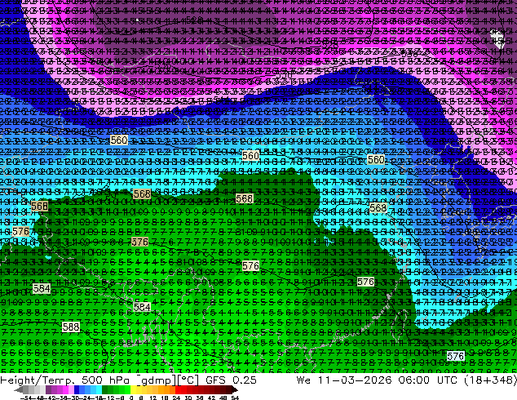Click the dark maroon right arrow of color scale
This screenshot has height=400, width=517.
click(235, 390)
